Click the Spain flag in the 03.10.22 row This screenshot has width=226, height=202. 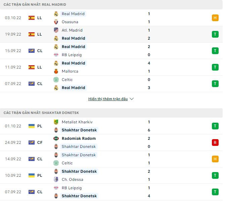tap(32, 18)
